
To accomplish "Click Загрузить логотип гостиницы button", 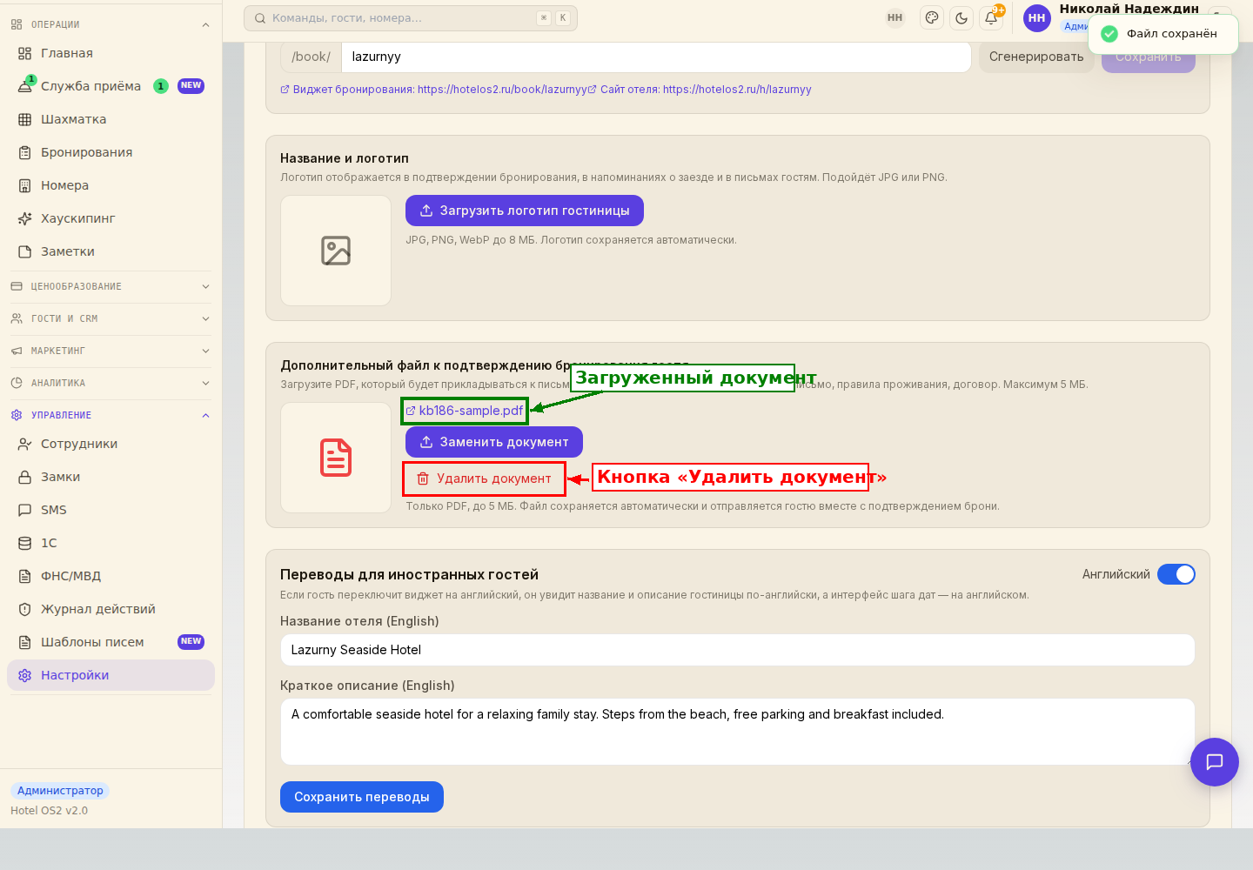I will pos(525,211).
